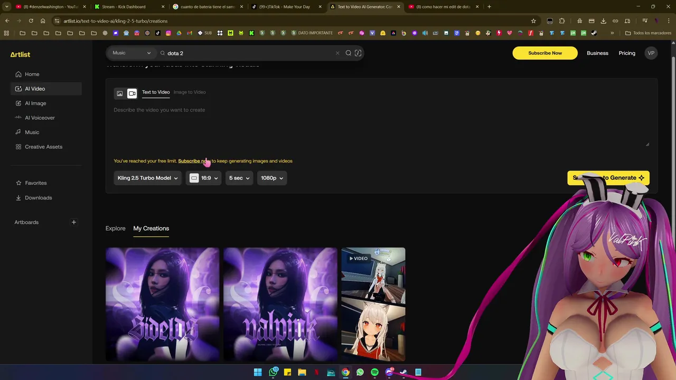Open the SUB bookmark
Image resolution: width=676 pixels, height=380 pixels.
(205, 33)
